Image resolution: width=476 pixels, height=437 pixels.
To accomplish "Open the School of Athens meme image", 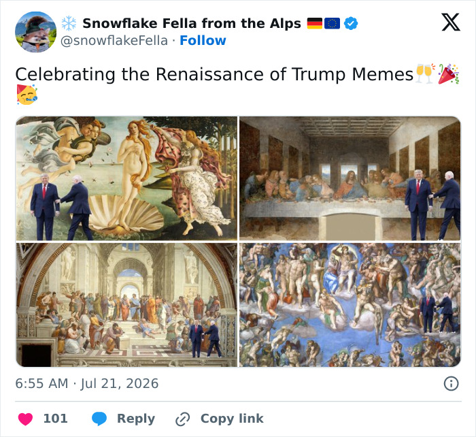I will (x=126, y=305).
